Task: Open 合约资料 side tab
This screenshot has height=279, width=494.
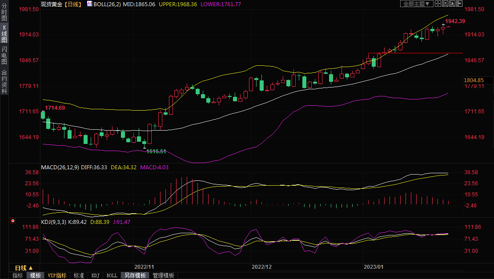Action: coord(4,81)
